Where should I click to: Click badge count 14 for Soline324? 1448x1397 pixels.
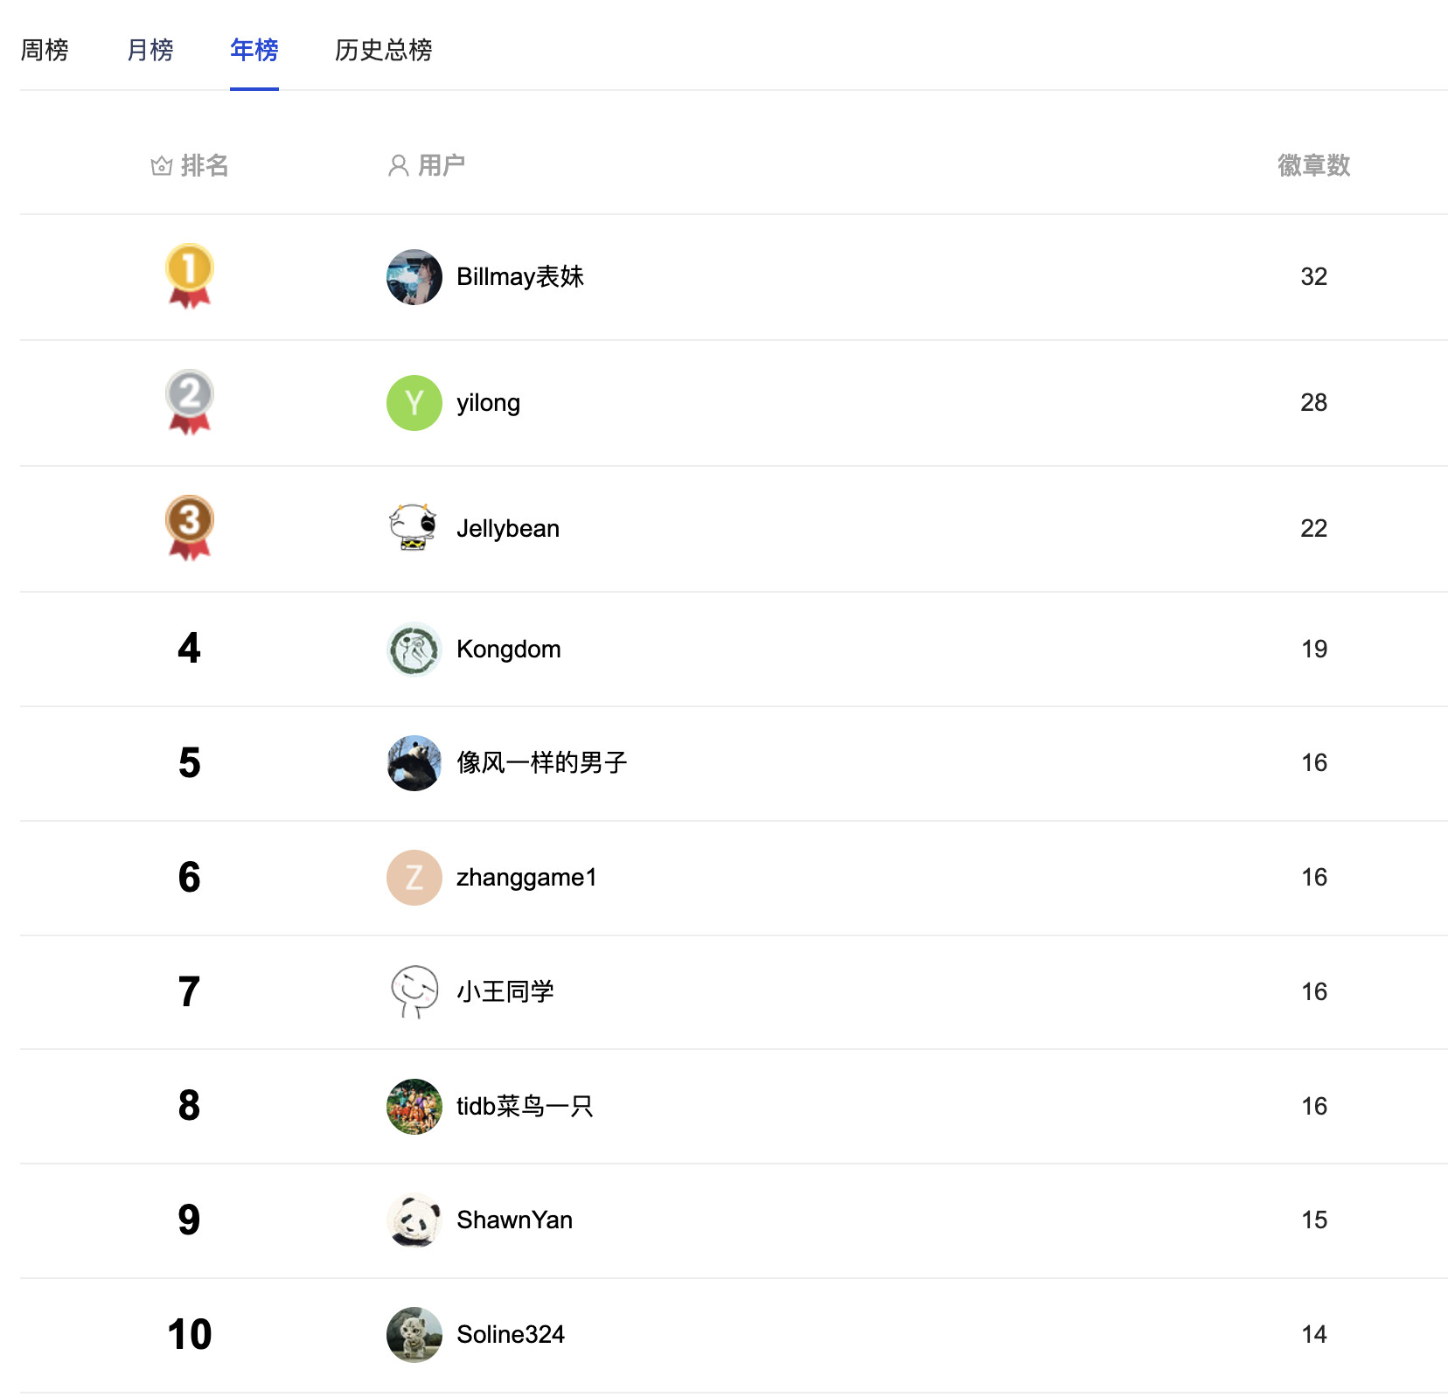point(1314,1334)
